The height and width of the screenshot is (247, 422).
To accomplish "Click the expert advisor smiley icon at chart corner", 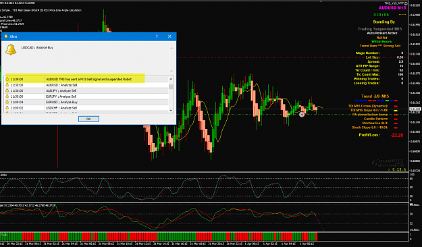I will coord(406,3).
